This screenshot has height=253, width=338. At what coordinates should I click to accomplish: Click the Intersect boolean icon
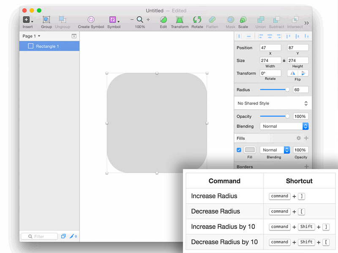295,20
